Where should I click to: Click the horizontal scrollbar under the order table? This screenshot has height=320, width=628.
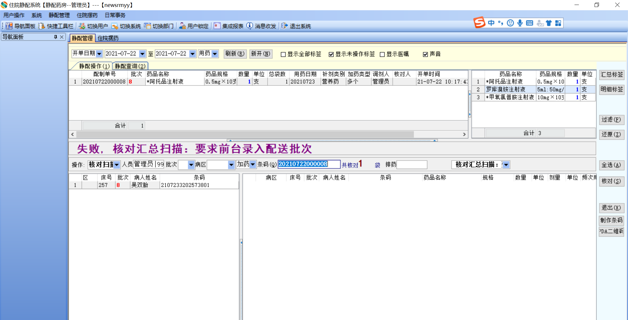click(244, 134)
